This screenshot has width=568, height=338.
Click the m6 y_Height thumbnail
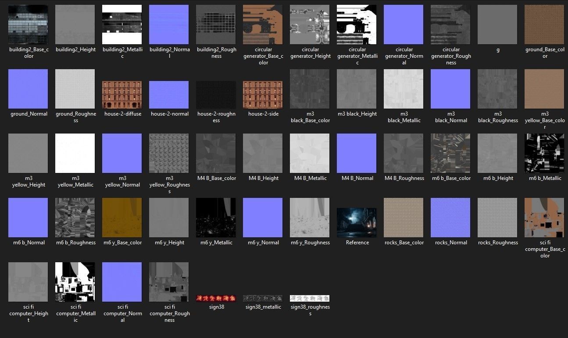tap(169, 218)
